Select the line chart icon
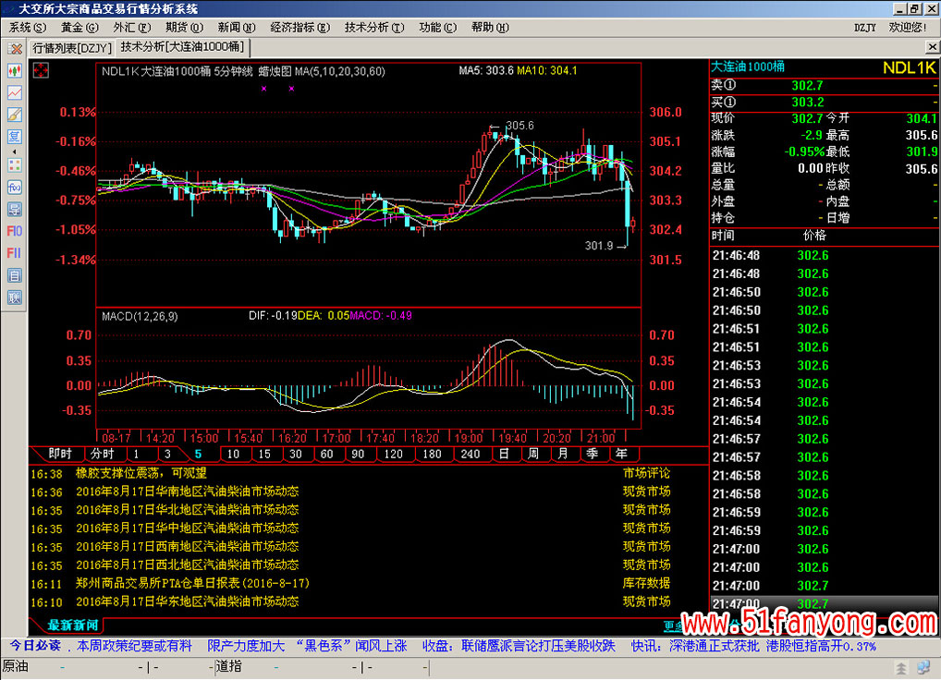The height and width of the screenshot is (680, 941). coord(15,93)
